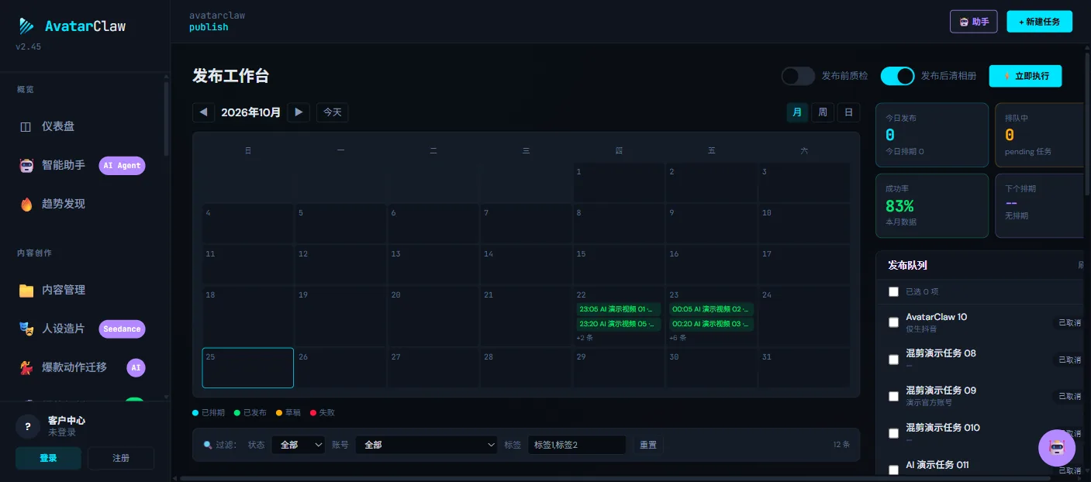Image resolution: width=1091 pixels, height=482 pixels.
Task: Click the 已排期 legend color dot
Action: click(195, 413)
